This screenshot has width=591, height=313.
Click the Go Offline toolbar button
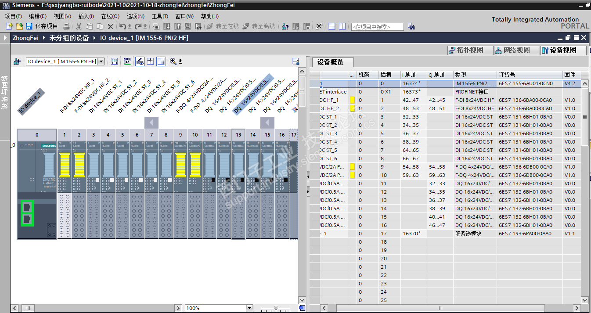tap(259, 26)
